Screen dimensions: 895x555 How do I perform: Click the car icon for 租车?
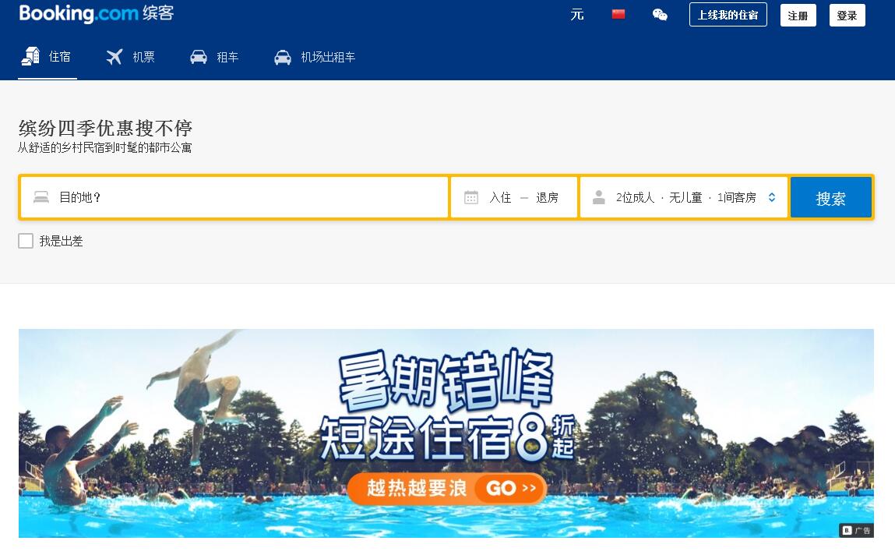tap(198, 57)
